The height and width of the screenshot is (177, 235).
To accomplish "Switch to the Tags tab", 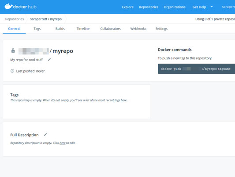I will tap(37, 29).
